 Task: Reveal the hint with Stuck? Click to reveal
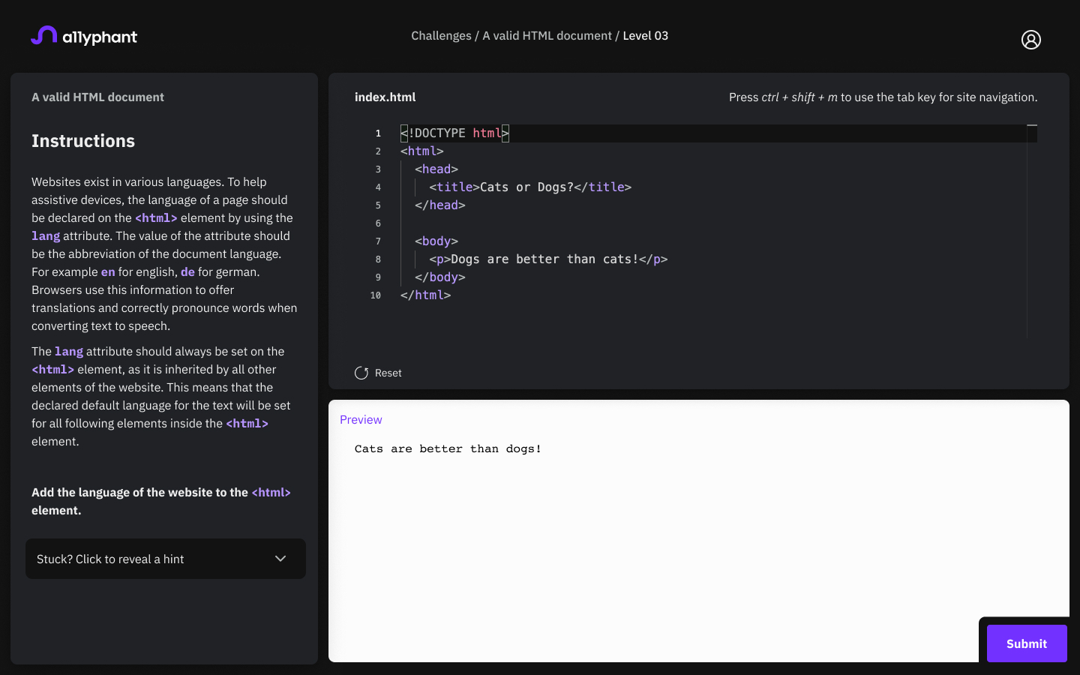tap(166, 559)
